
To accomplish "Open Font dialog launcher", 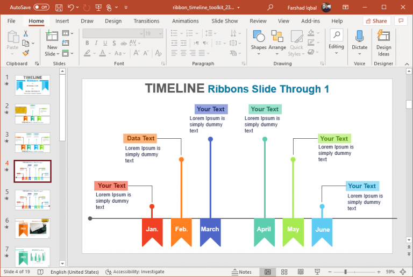I will (163, 63).
